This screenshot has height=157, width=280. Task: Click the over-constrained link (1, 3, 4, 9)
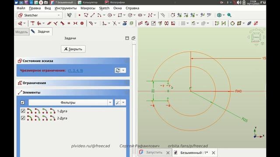pyautogui.click(x=76, y=71)
